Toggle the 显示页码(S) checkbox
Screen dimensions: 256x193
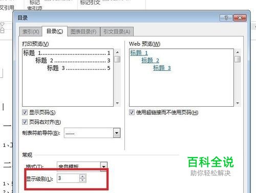(x=25, y=112)
